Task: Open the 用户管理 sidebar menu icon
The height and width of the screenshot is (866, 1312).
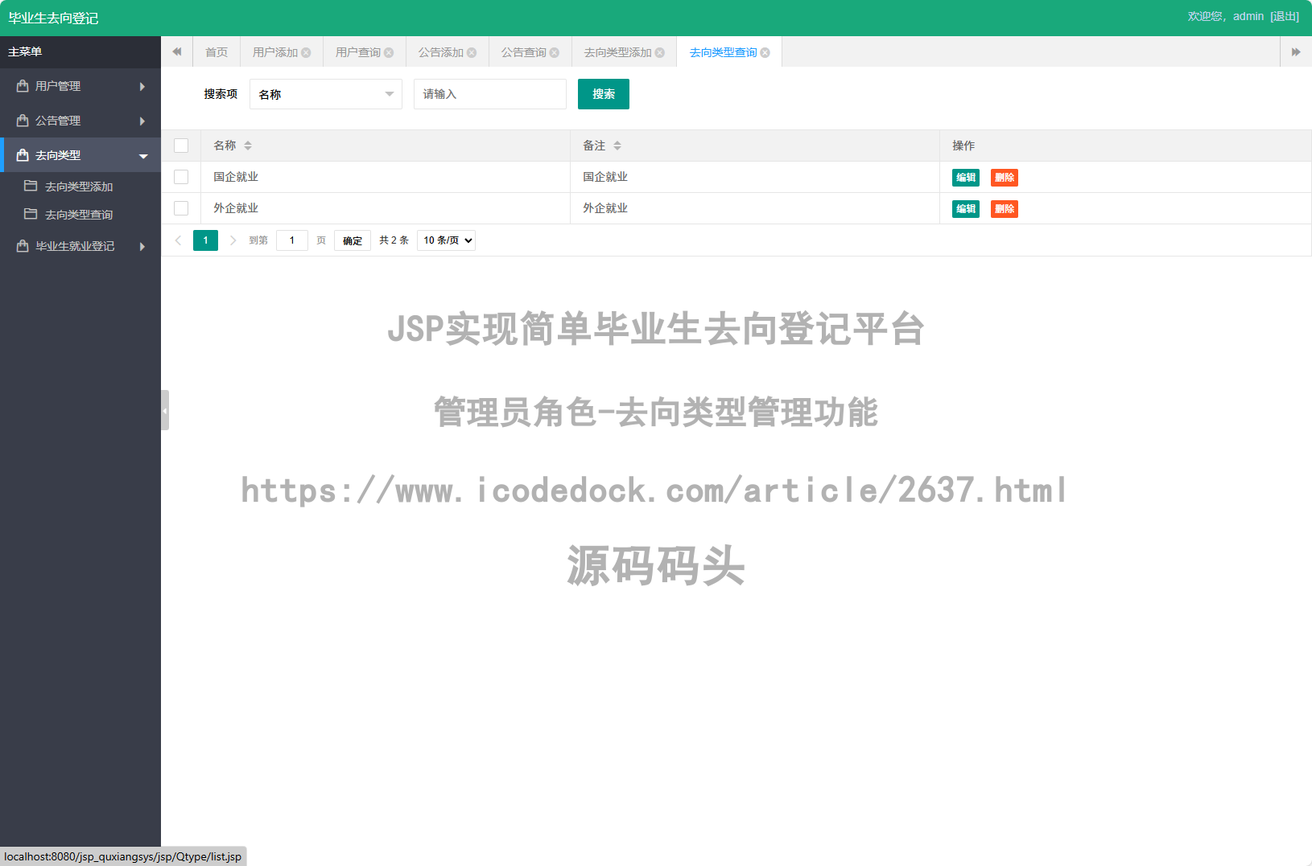Action: (22, 86)
